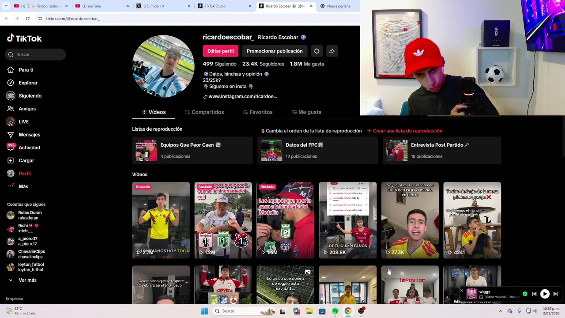Screen dimensions: 565x318
Task: Open Datos del FPC playlist
Action: click(318, 150)
